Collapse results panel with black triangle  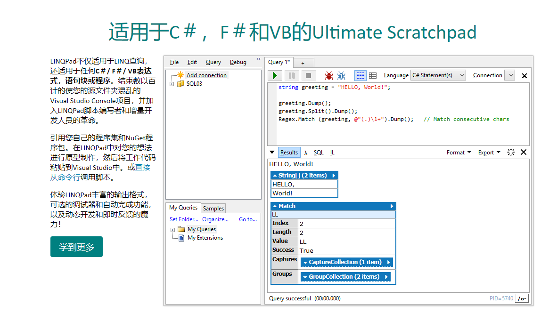[x=272, y=153]
